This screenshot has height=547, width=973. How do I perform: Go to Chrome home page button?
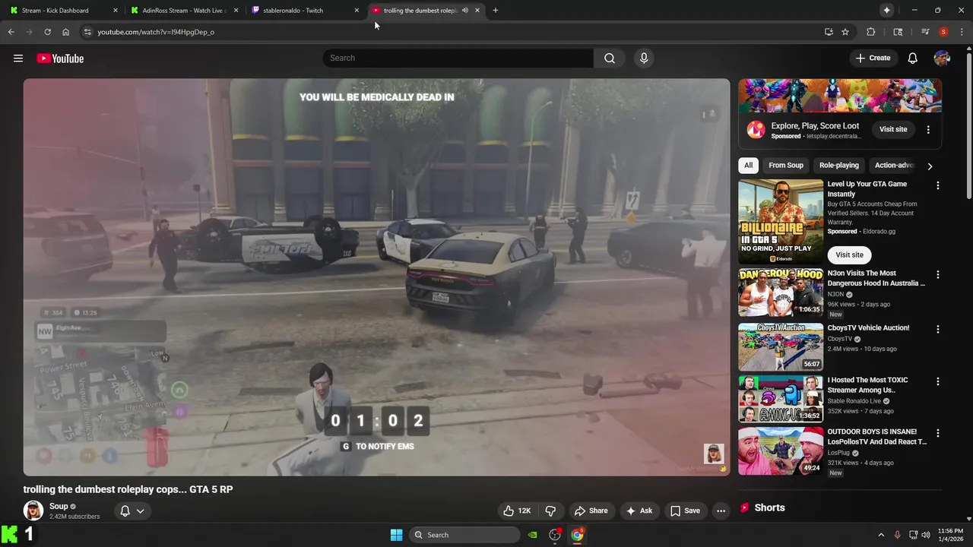pos(65,32)
